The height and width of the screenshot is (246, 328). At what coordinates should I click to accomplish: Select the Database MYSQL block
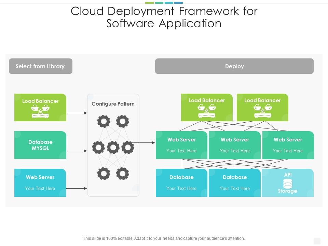(x=40, y=145)
